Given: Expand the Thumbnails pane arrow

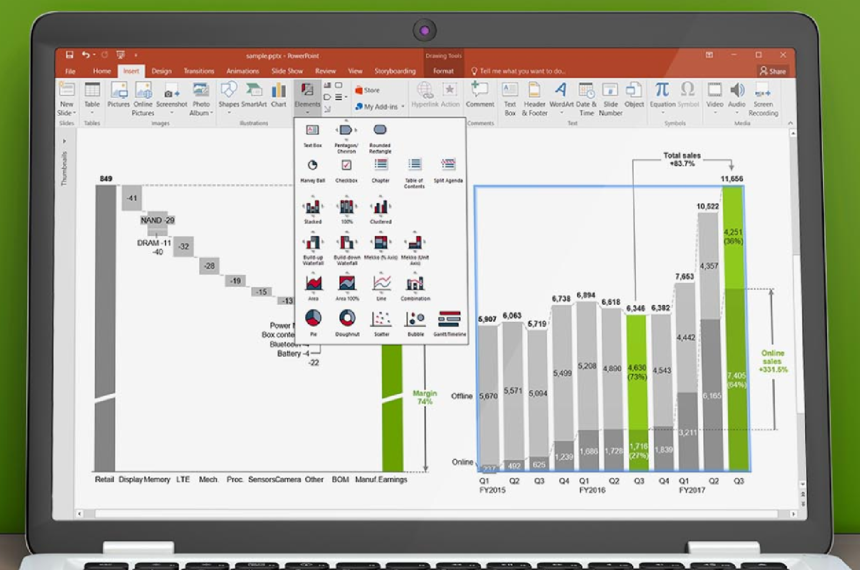Looking at the screenshot, I should 64,141.
